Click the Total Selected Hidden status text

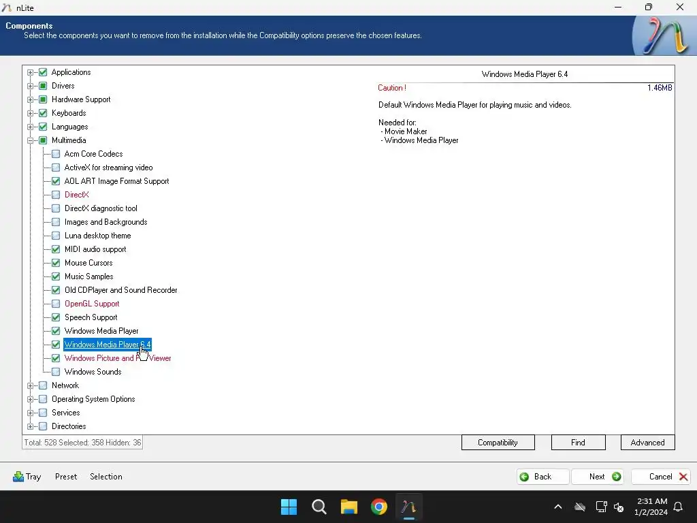82,443
